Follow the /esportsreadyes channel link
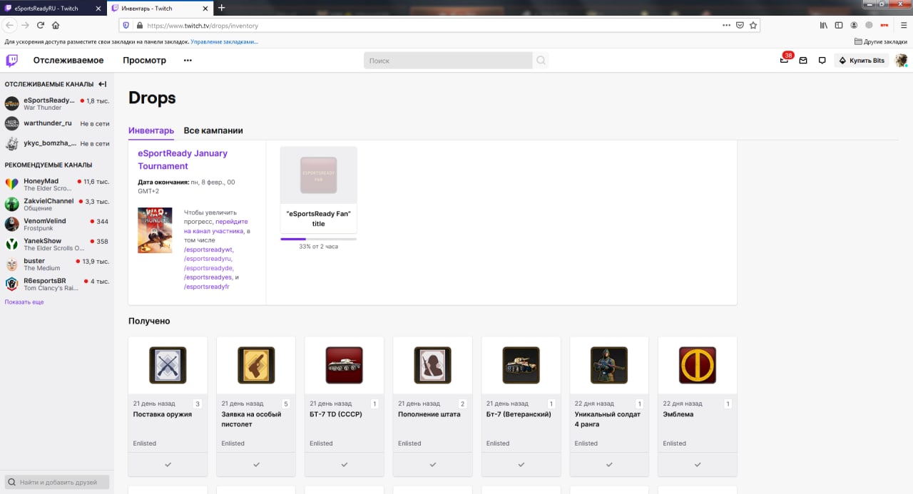 click(208, 277)
